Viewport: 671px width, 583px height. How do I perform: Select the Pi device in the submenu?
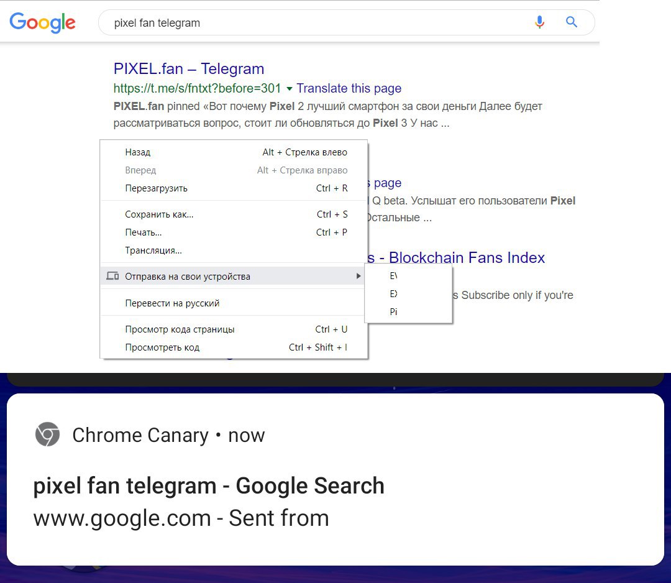[x=408, y=311]
